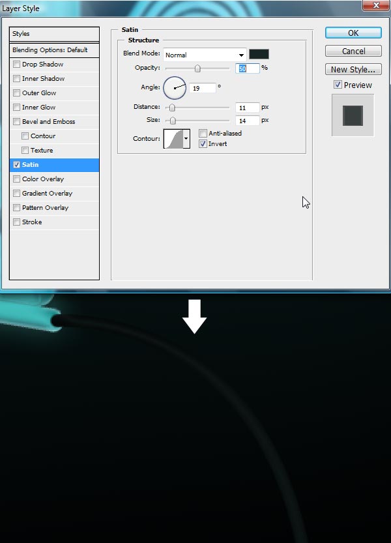Tick the Stroke checkbox
391x543 pixels.
(16, 222)
